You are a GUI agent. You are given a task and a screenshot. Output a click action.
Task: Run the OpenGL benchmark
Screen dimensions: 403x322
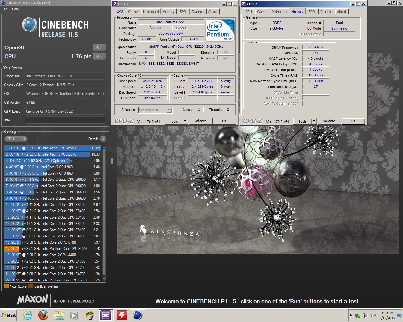coord(99,48)
